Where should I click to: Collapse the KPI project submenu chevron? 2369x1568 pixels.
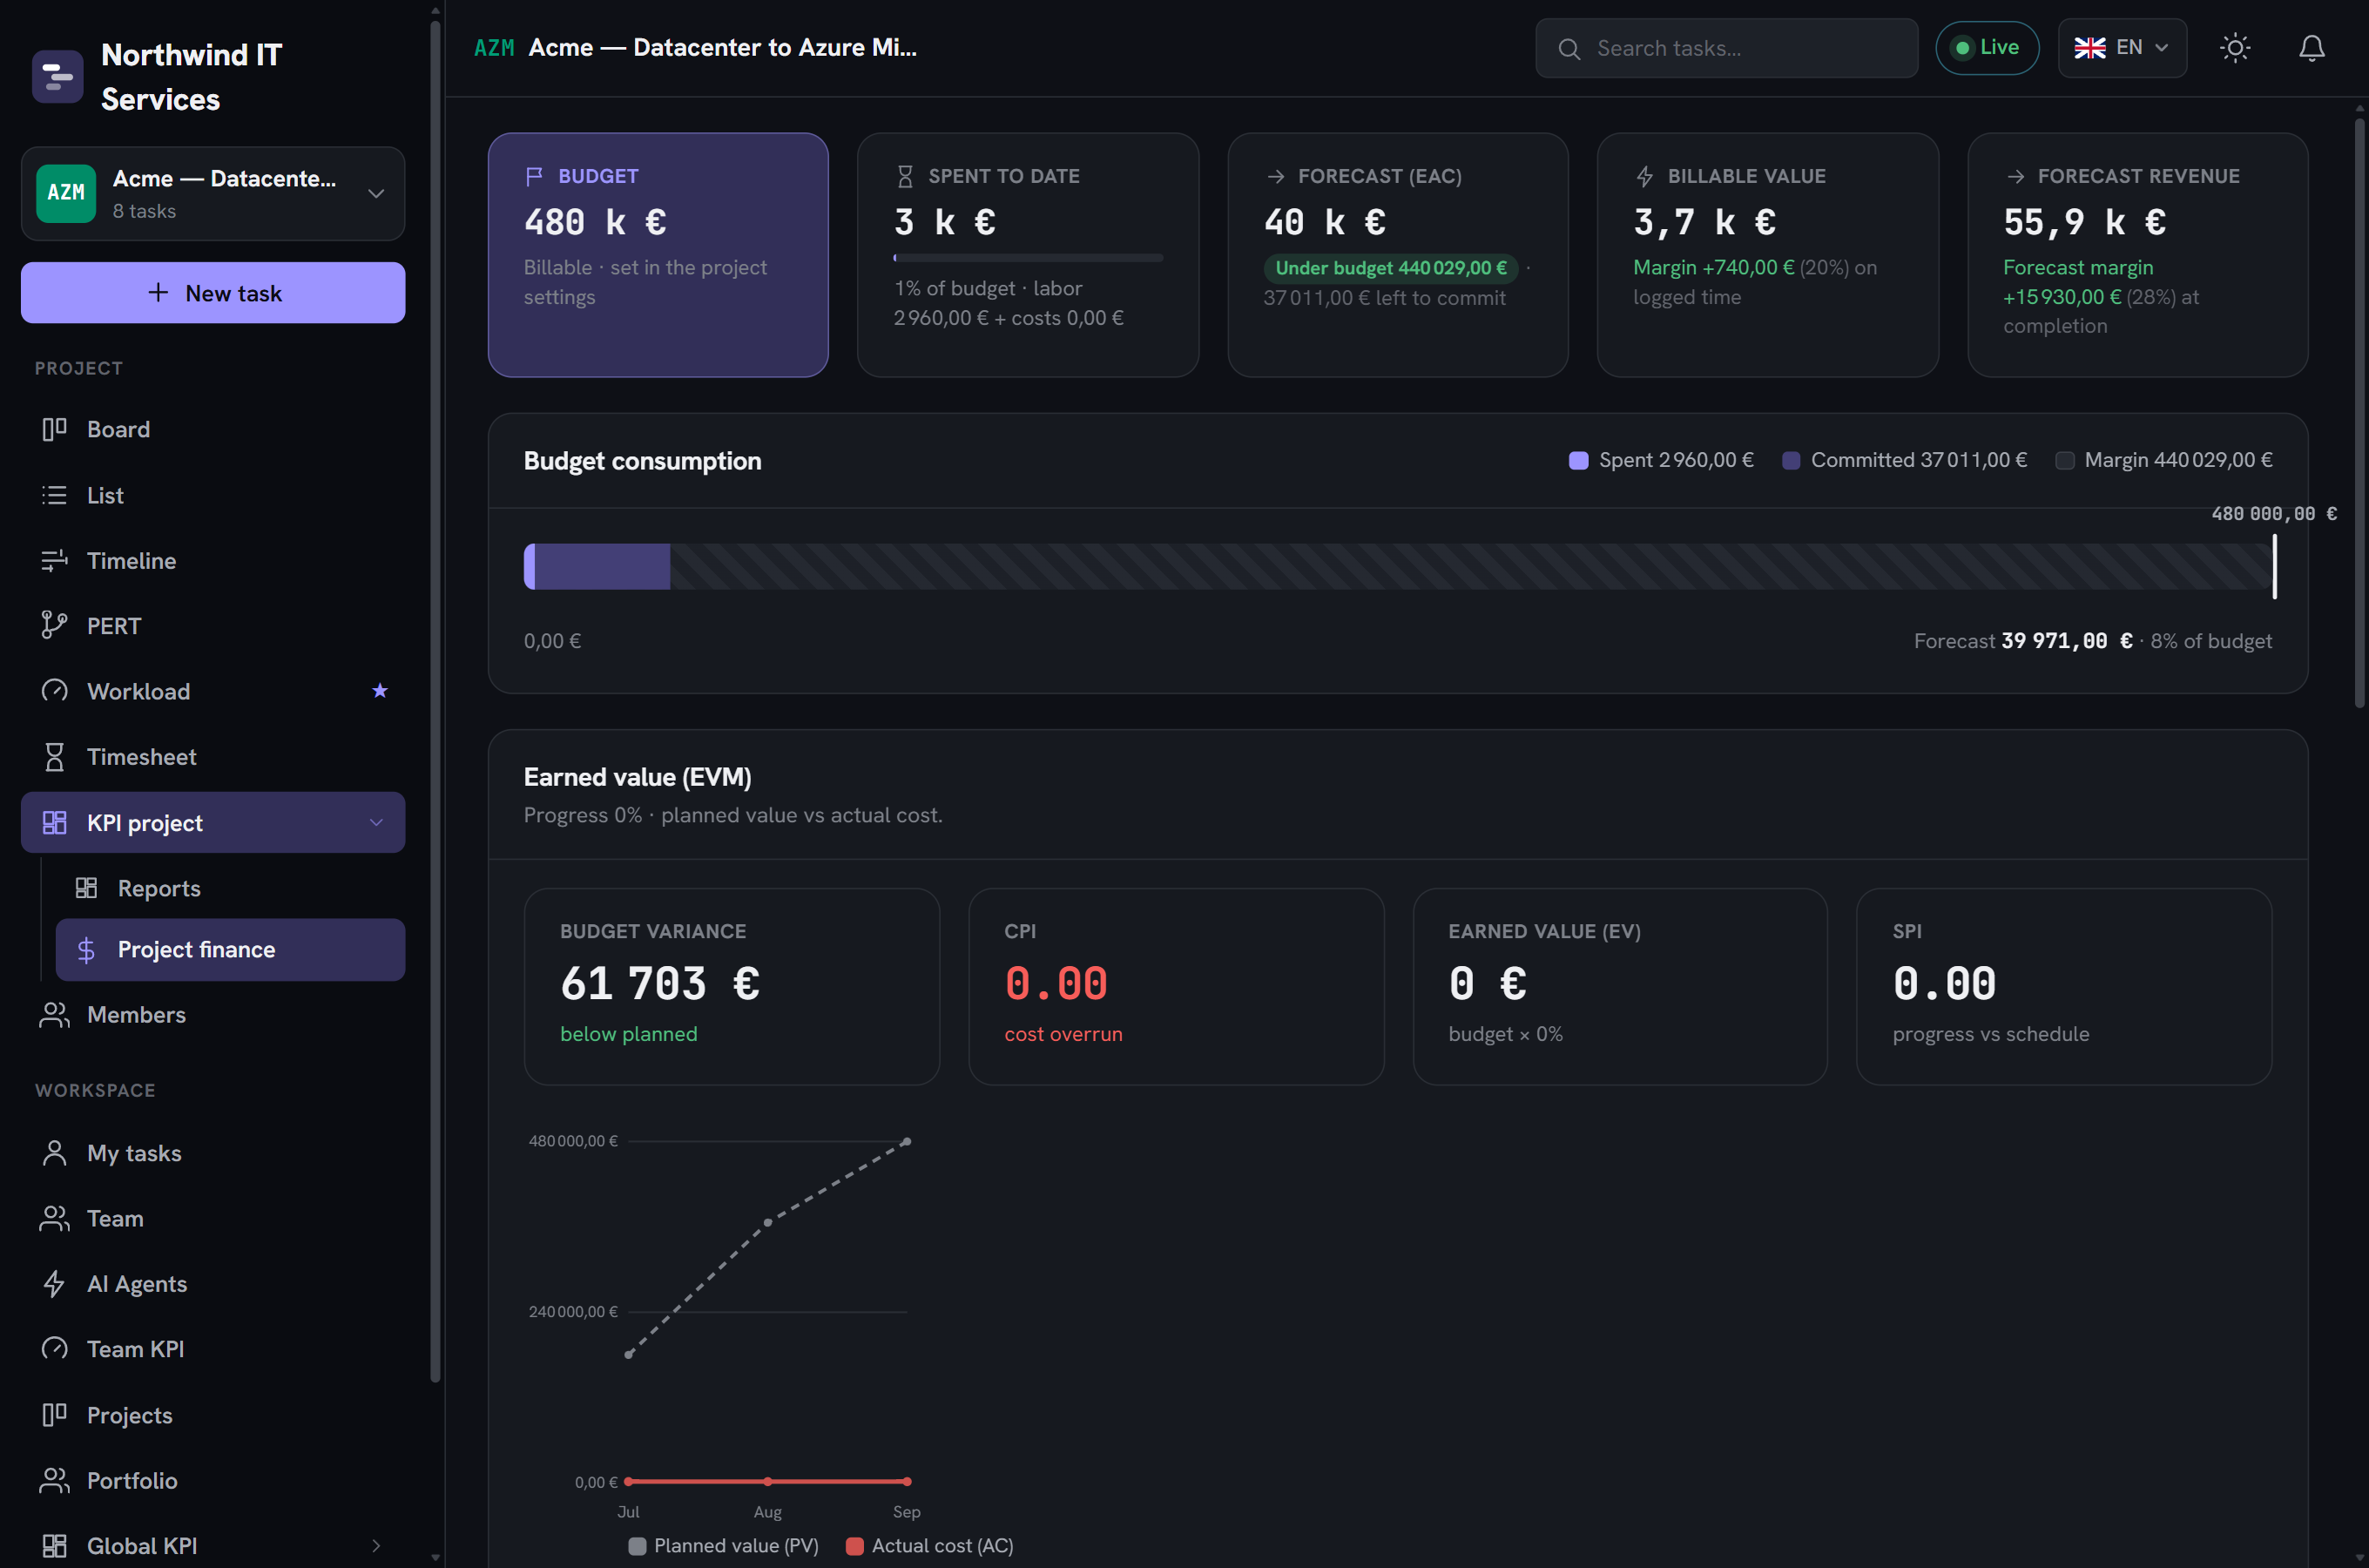tap(376, 822)
